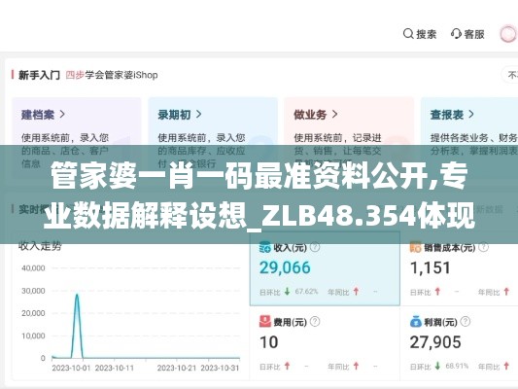This screenshot has width=518, height=389.
Task: Click the 销售成本(元) icon
Action: (415, 247)
